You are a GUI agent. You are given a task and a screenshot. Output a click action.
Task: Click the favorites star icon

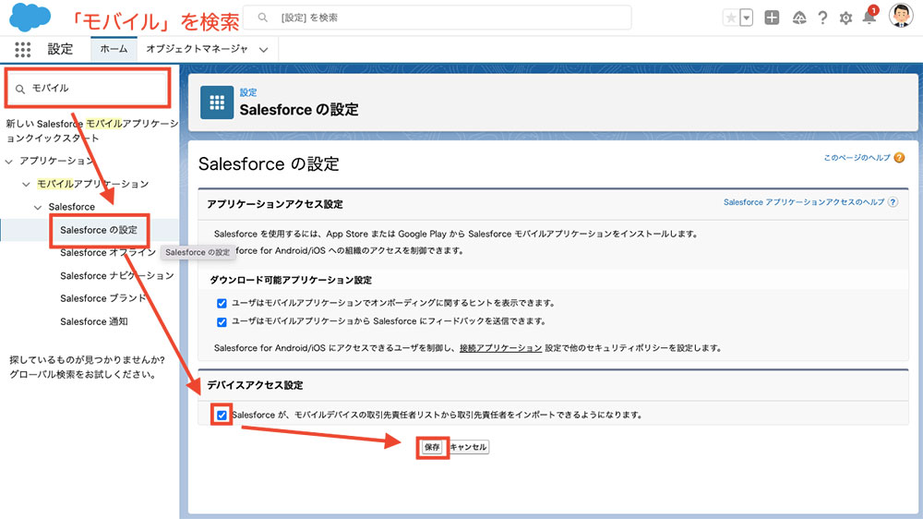coord(730,18)
